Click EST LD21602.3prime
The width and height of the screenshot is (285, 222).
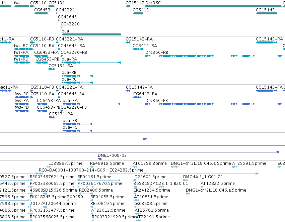[x=134, y=180]
